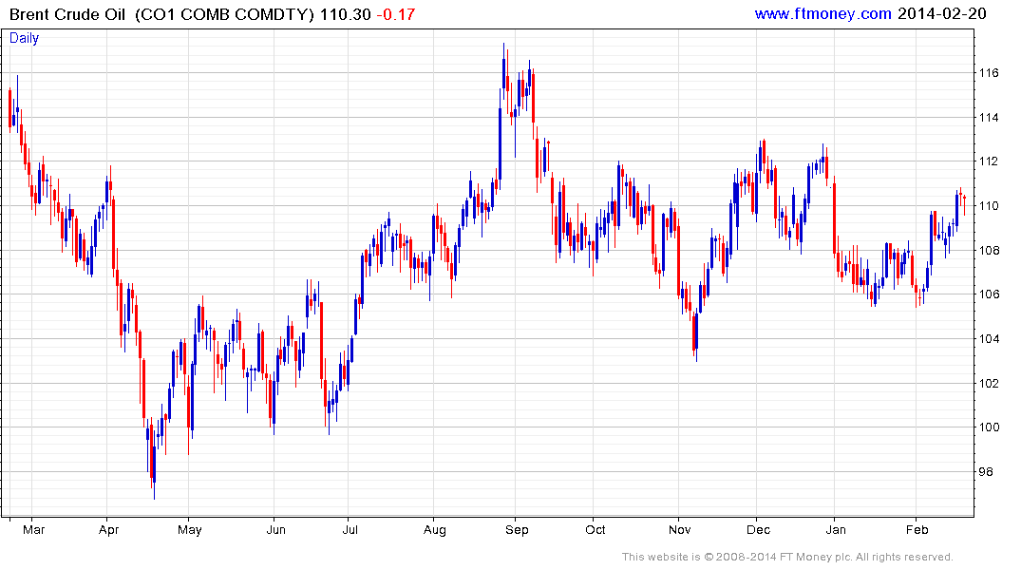Click the Feb month label
Viewport: 1021px width, 570px height.
917,529
